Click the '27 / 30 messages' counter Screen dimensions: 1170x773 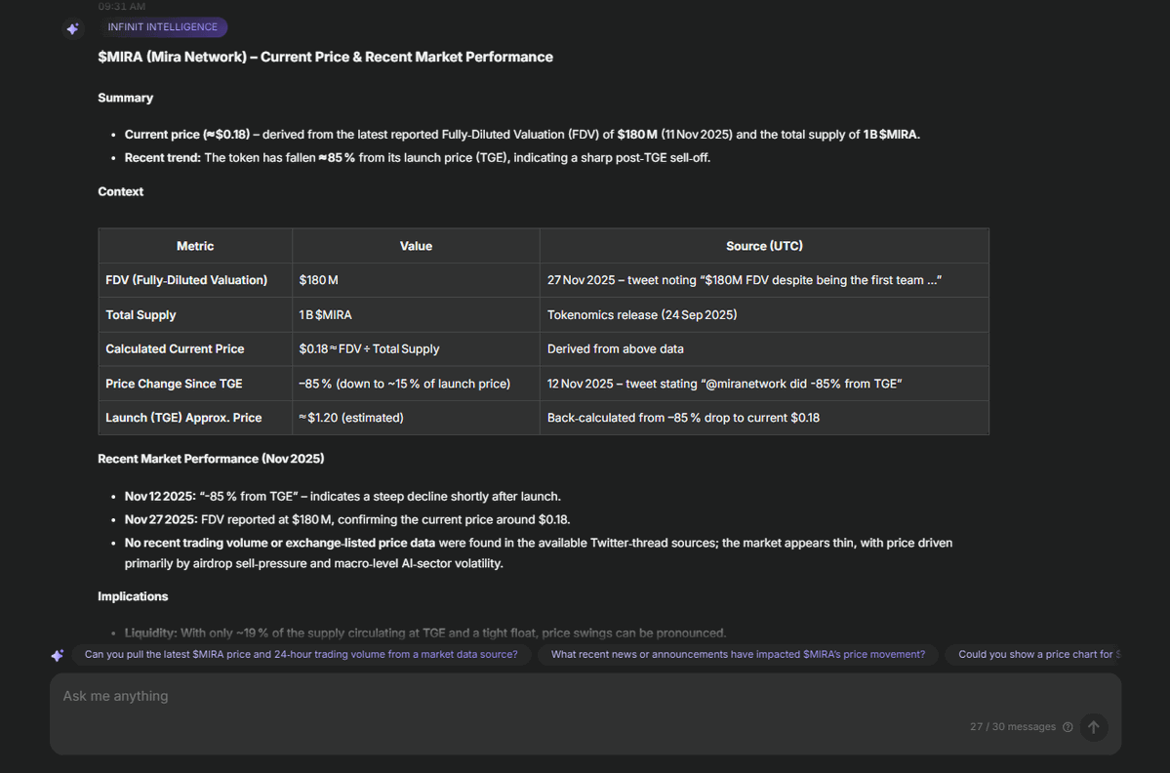[x=1013, y=727]
